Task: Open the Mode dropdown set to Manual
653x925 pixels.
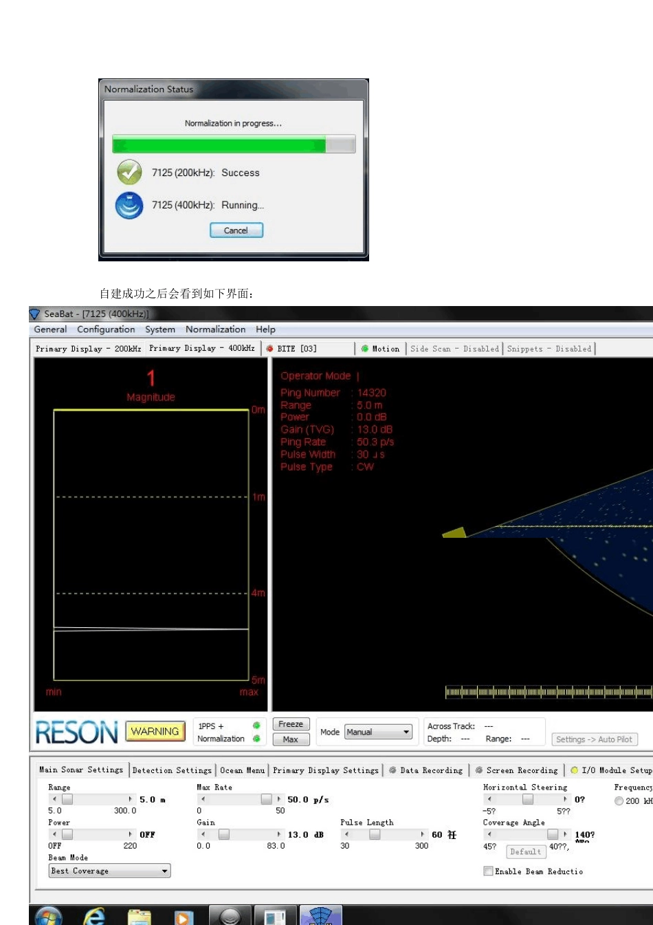Action: click(379, 732)
